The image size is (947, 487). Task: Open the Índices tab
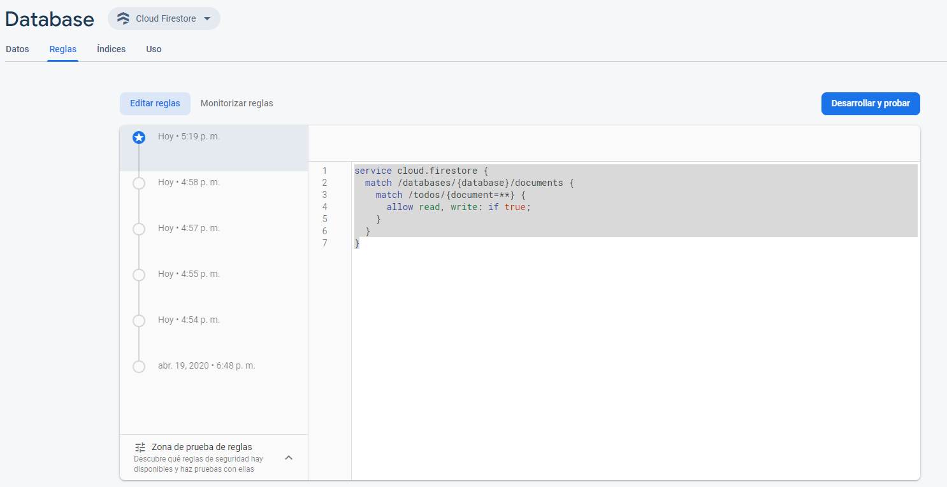pos(112,49)
